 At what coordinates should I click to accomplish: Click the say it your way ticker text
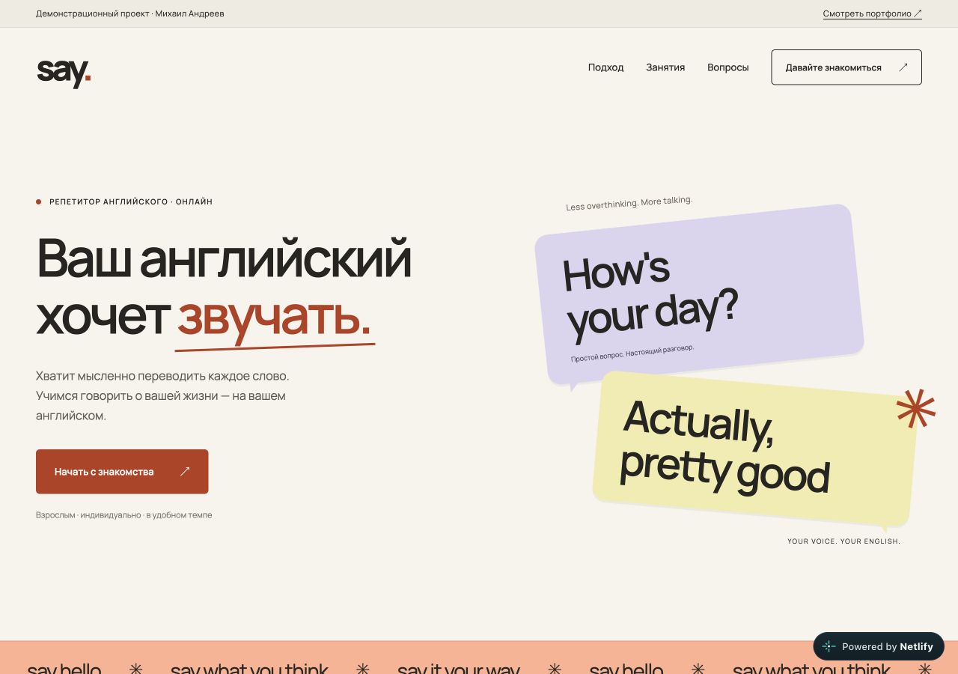click(x=458, y=669)
